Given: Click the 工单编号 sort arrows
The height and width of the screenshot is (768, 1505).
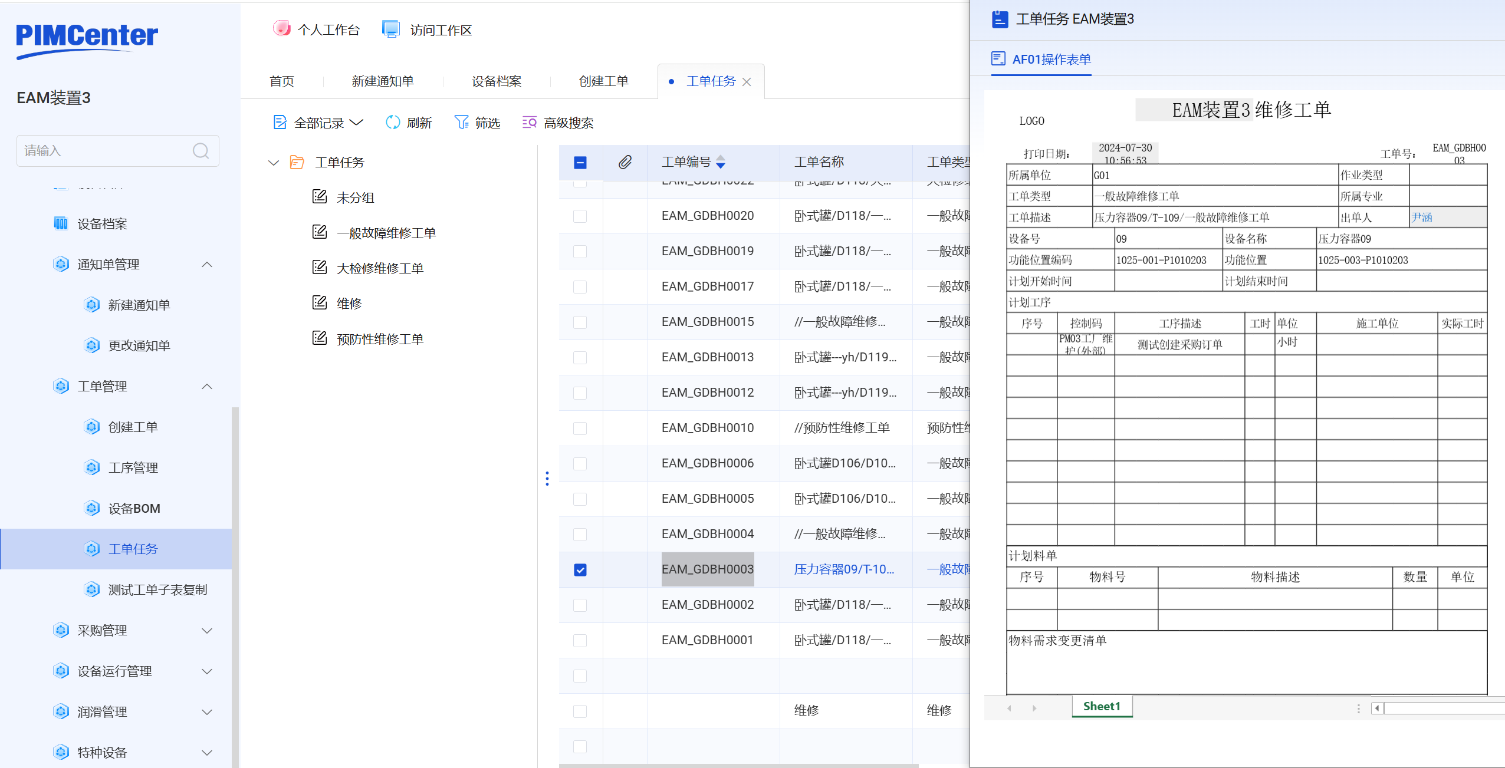Looking at the screenshot, I should [x=721, y=162].
